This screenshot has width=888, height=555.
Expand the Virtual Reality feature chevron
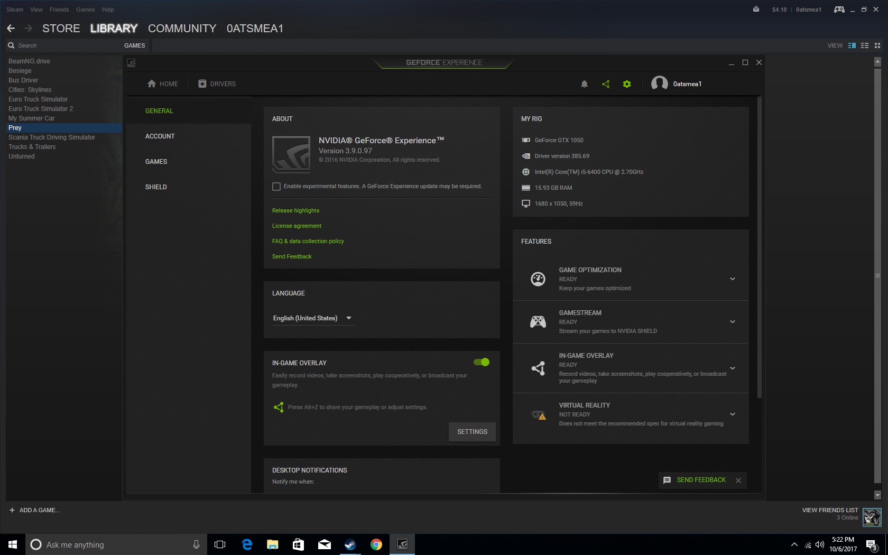coord(733,414)
